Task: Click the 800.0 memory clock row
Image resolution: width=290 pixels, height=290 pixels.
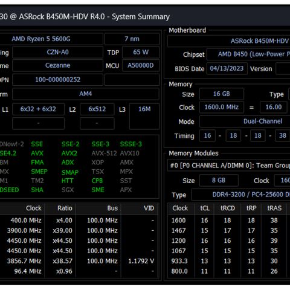Action: point(229,271)
